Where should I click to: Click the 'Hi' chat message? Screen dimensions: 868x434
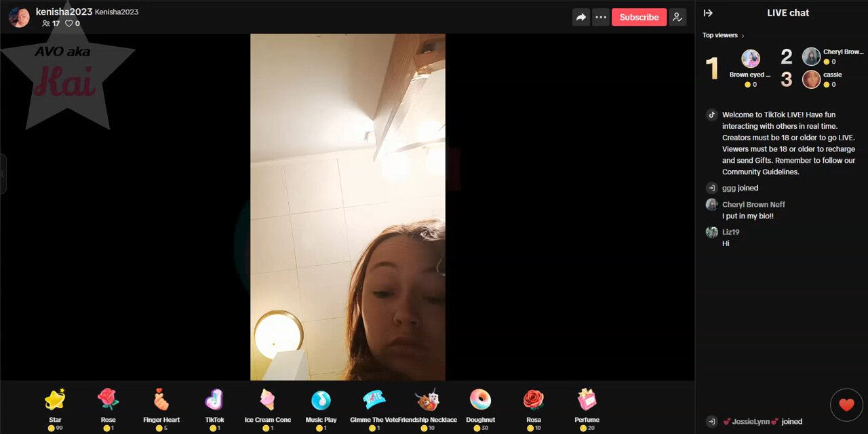tap(726, 243)
